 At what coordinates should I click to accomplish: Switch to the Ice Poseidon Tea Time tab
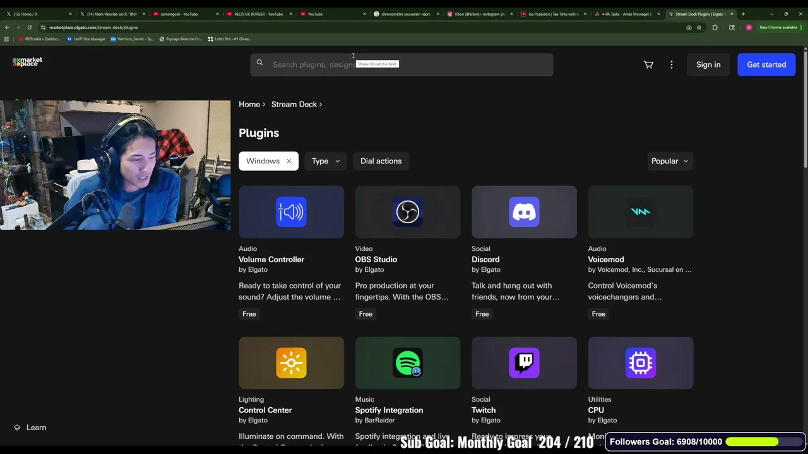click(553, 14)
